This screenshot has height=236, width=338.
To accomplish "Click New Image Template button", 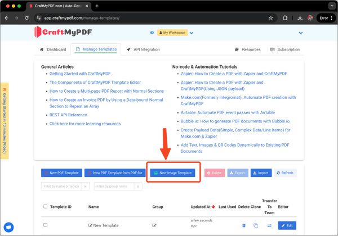I will (x=173, y=173).
